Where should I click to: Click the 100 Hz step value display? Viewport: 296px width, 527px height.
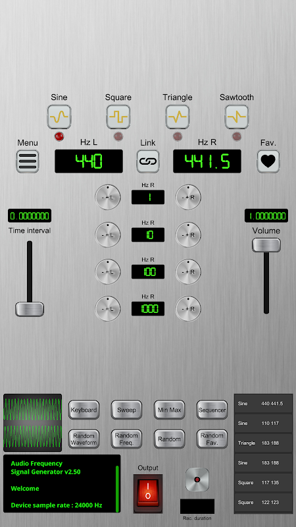click(x=148, y=271)
